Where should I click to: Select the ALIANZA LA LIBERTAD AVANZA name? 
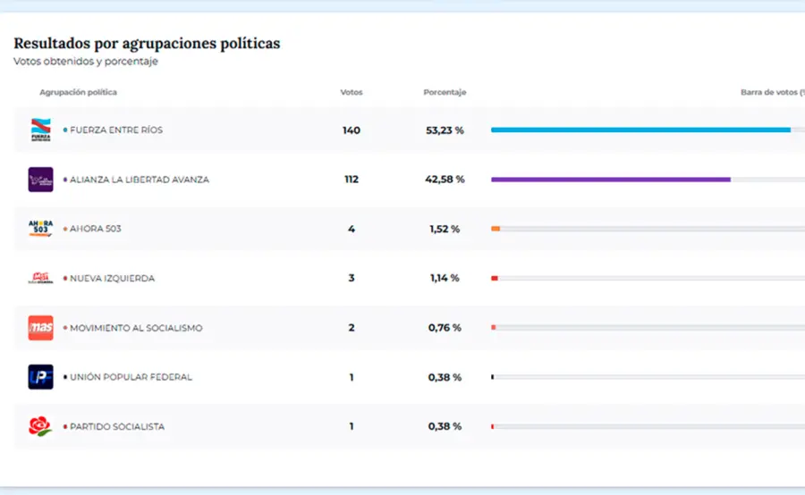point(140,180)
